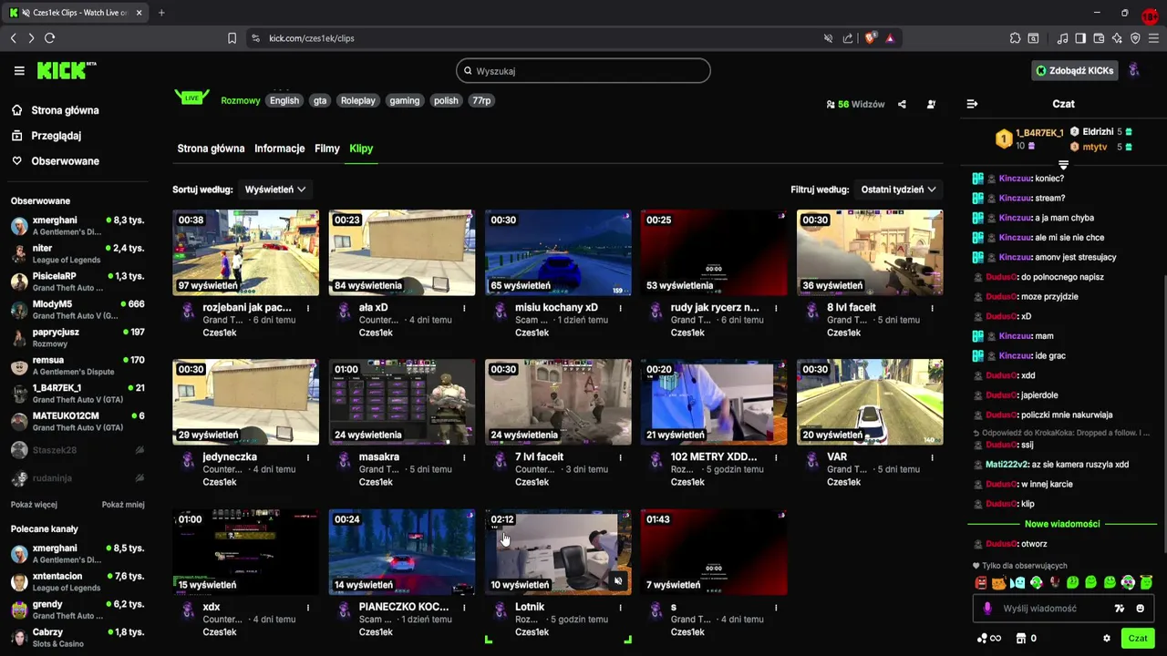
Task: Insert the blue ghost fish emote
Action: (1017, 582)
